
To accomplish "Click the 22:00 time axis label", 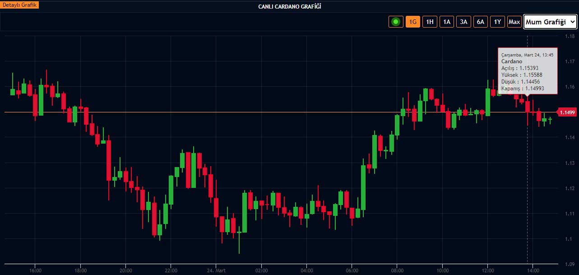I will [171, 271].
